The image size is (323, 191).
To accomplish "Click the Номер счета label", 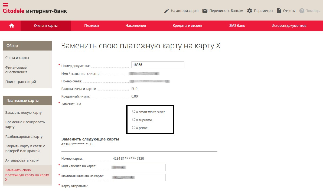I will click(71, 81).
